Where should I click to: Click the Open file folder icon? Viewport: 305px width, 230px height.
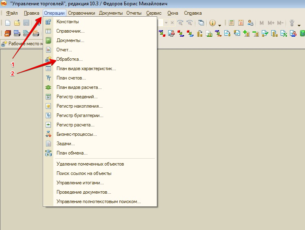point(17,23)
